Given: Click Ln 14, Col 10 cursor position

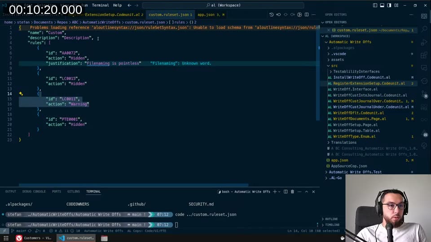Looking at the screenshot, I should (x=314, y=231).
